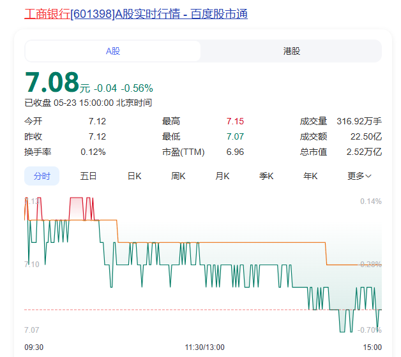Screen dimensions: 401x357
Task: Click the 市盈(TTM) label
Action: [x=183, y=152]
